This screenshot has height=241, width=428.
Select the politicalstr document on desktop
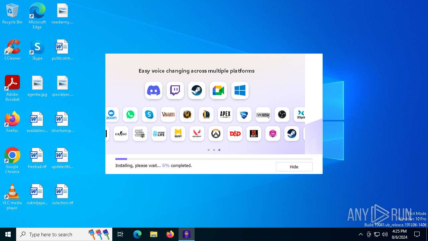[62, 50]
